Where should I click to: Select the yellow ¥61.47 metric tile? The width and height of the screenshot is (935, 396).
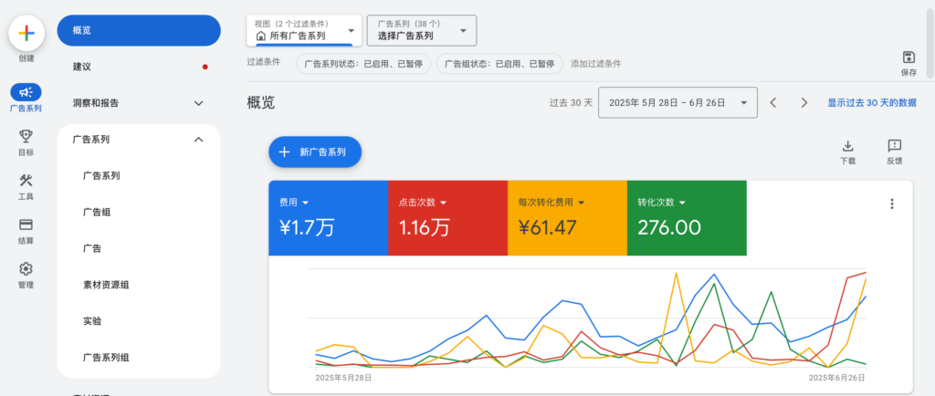click(x=567, y=218)
